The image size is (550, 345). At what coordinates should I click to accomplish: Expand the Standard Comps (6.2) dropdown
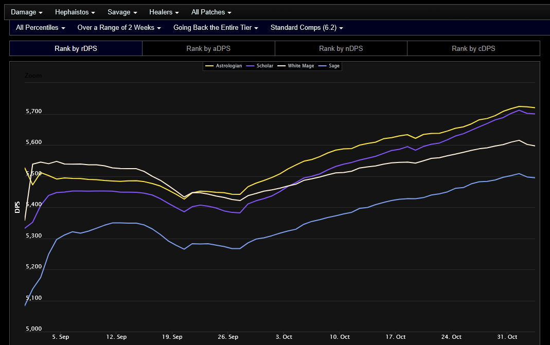[307, 28]
